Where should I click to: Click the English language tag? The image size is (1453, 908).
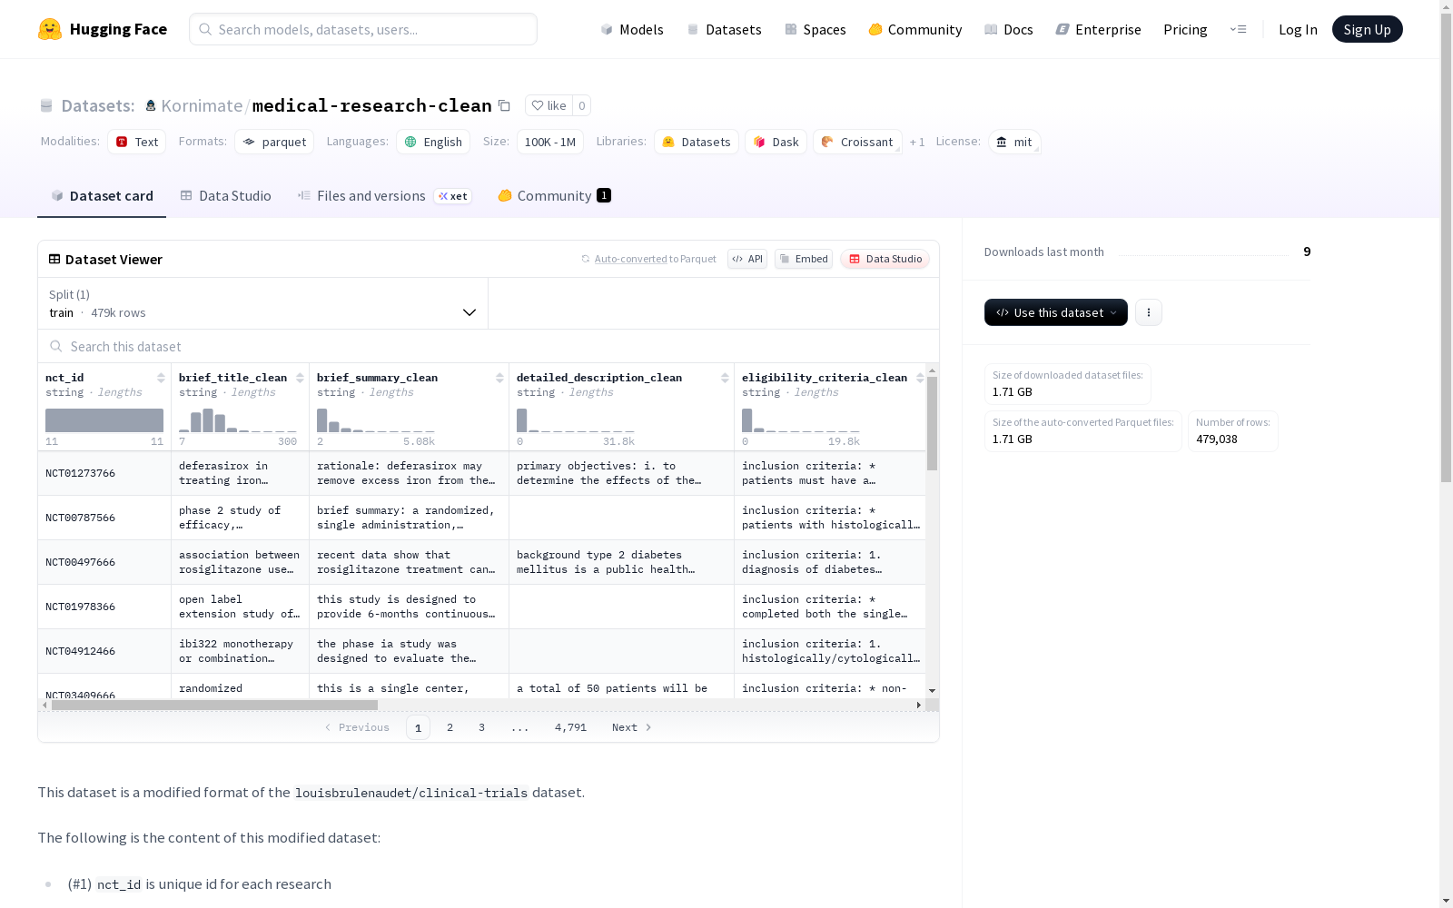tap(433, 142)
